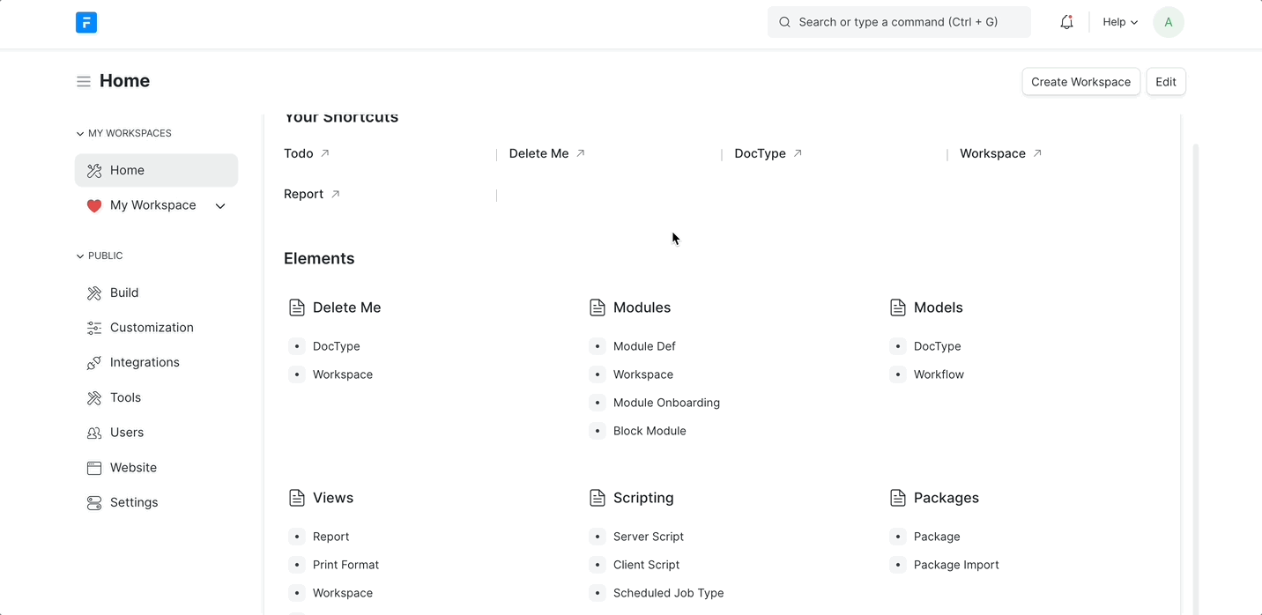Open DocType under Delete Me card
The width and height of the screenshot is (1262, 615).
(336, 346)
